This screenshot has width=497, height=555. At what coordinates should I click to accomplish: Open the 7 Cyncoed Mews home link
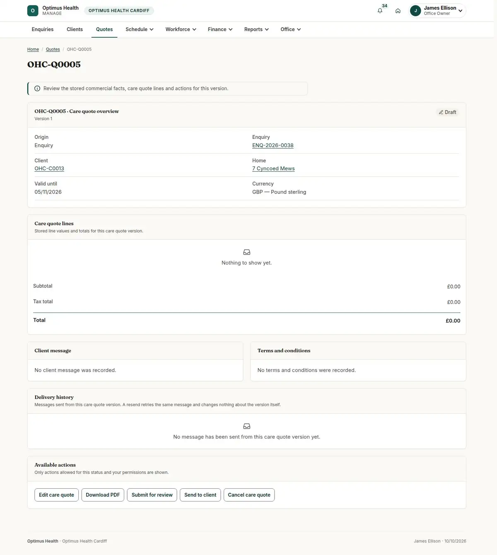[273, 169]
